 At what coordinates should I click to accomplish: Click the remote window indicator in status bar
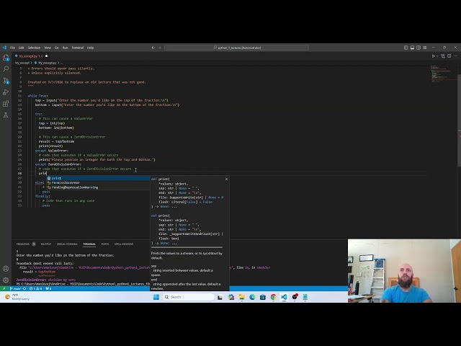pos(4,288)
